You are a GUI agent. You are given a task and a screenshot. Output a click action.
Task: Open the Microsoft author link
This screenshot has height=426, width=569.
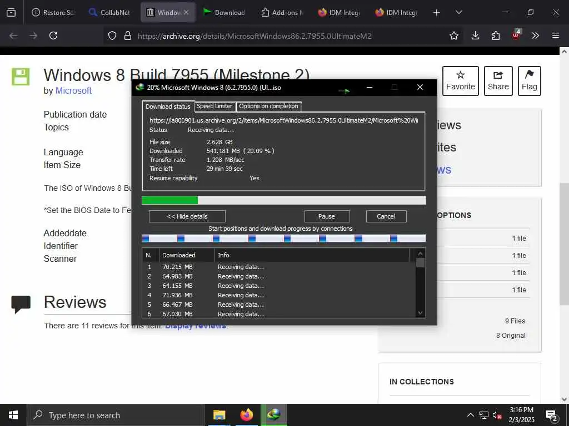(73, 90)
